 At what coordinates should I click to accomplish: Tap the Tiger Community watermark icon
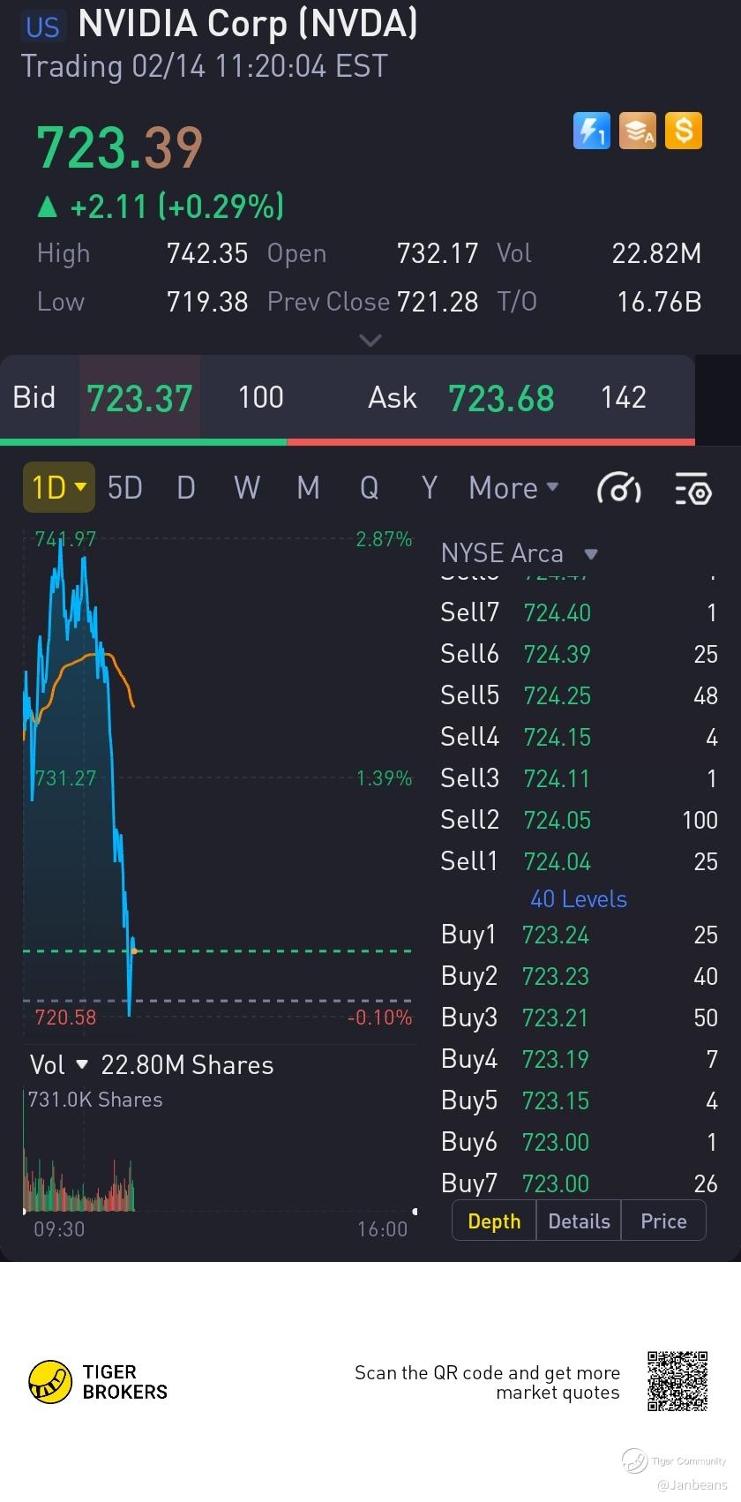click(634, 1461)
